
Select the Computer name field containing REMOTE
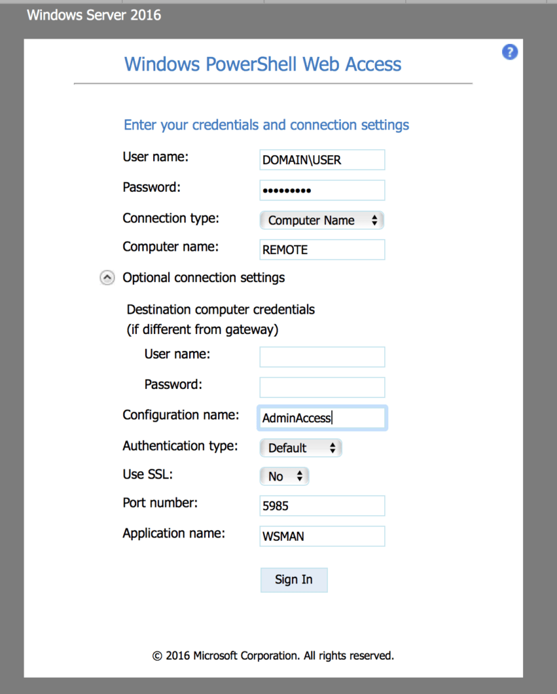[x=322, y=249]
